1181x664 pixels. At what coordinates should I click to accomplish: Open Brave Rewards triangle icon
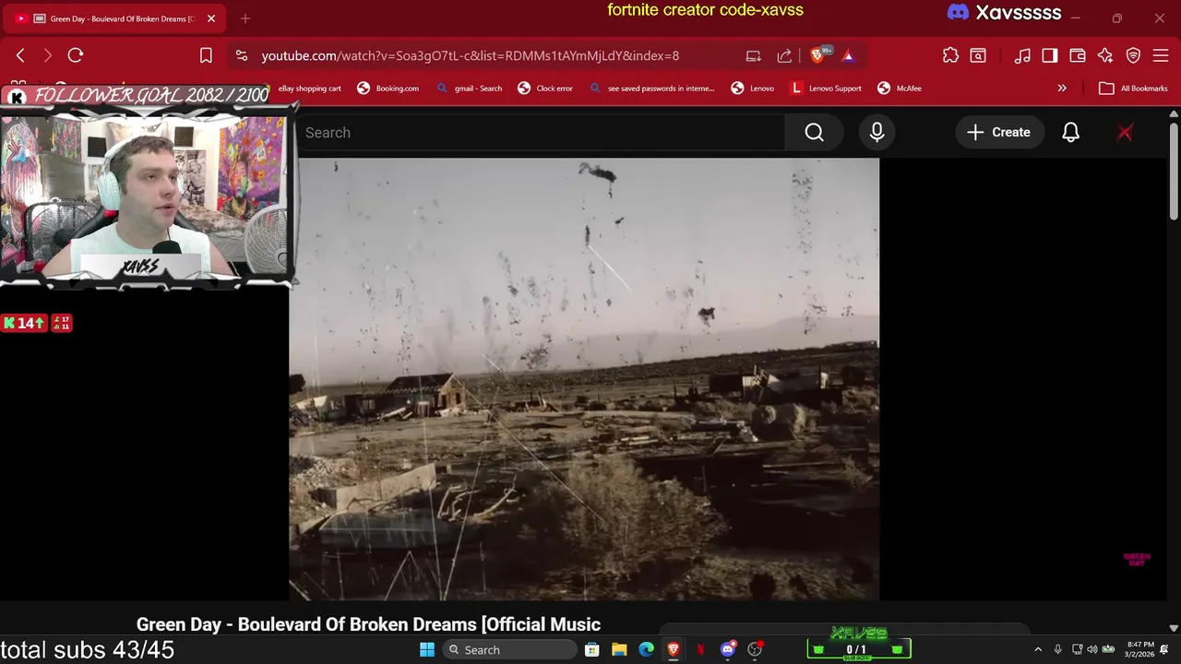pyautogui.click(x=848, y=55)
